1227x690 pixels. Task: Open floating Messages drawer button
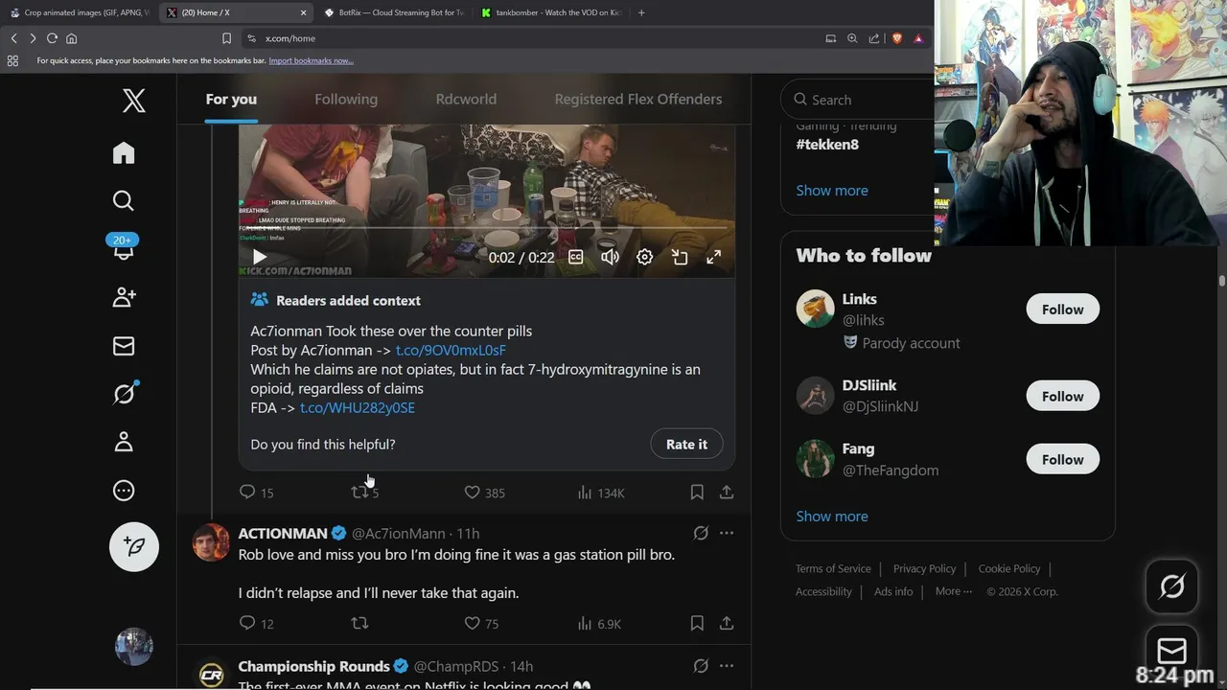point(1171,652)
